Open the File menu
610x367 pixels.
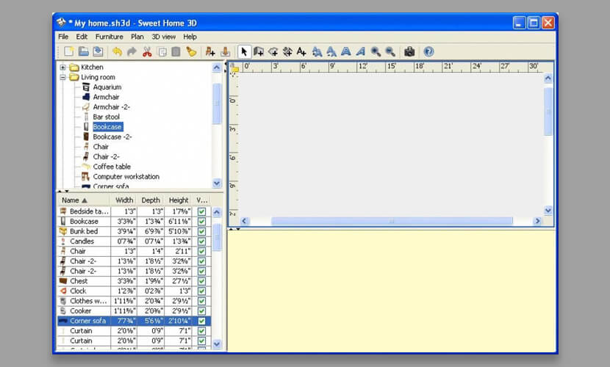(63, 37)
